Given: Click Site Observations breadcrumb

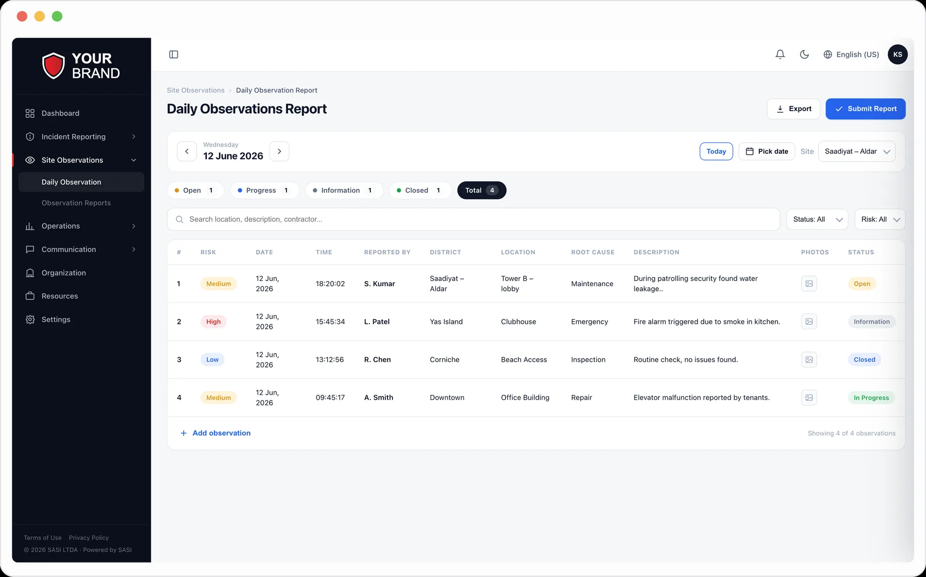Looking at the screenshot, I should (x=195, y=91).
